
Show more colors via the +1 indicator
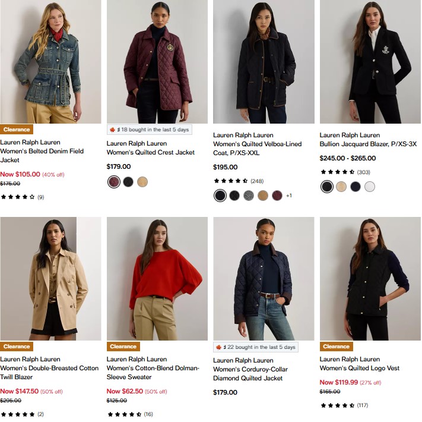tap(289, 196)
